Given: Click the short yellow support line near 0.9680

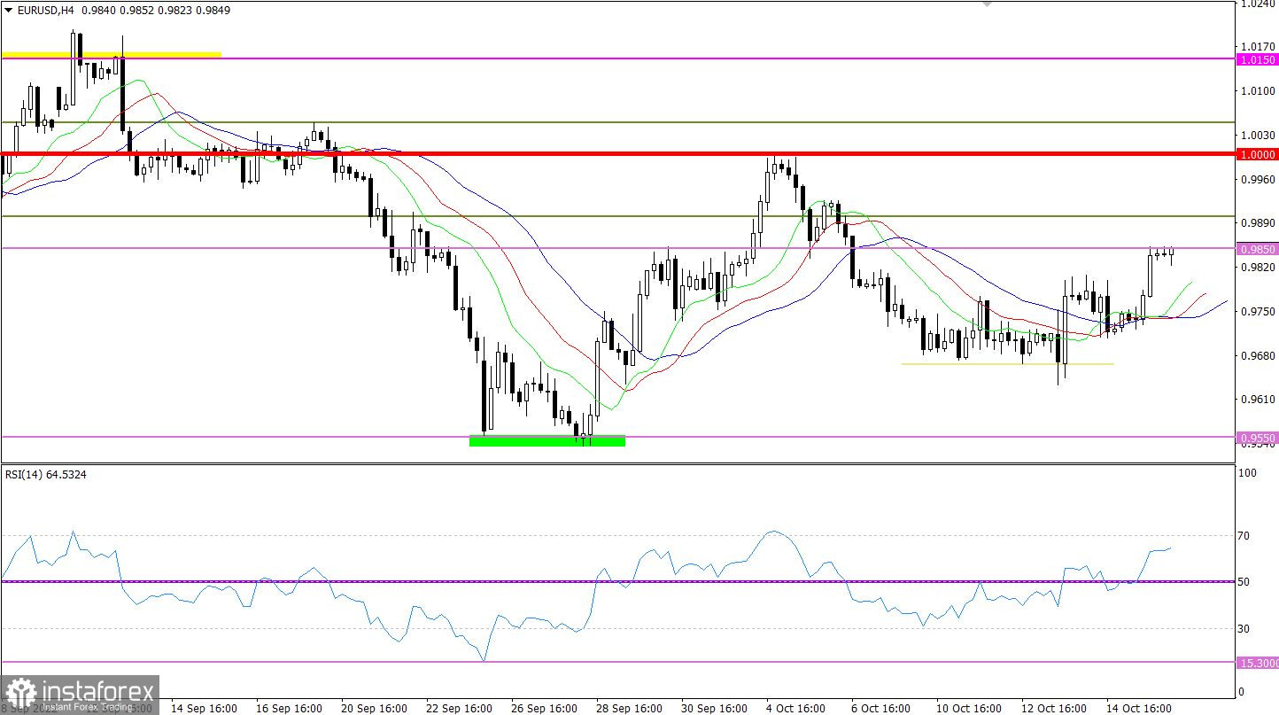Looking at the screenshot, I should pyautogui.click(x=1007, y=363).
